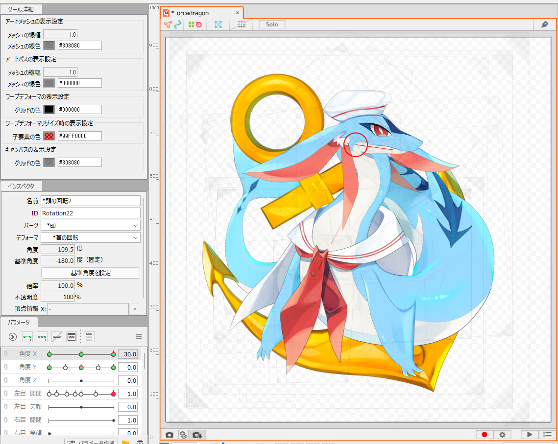Toggle rotation deformer display icon

(x=198, y=24)
